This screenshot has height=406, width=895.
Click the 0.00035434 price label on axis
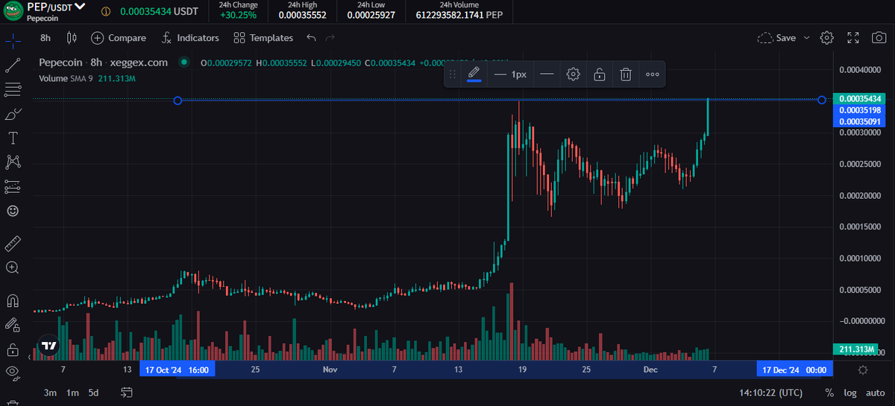tap(859, 98)
